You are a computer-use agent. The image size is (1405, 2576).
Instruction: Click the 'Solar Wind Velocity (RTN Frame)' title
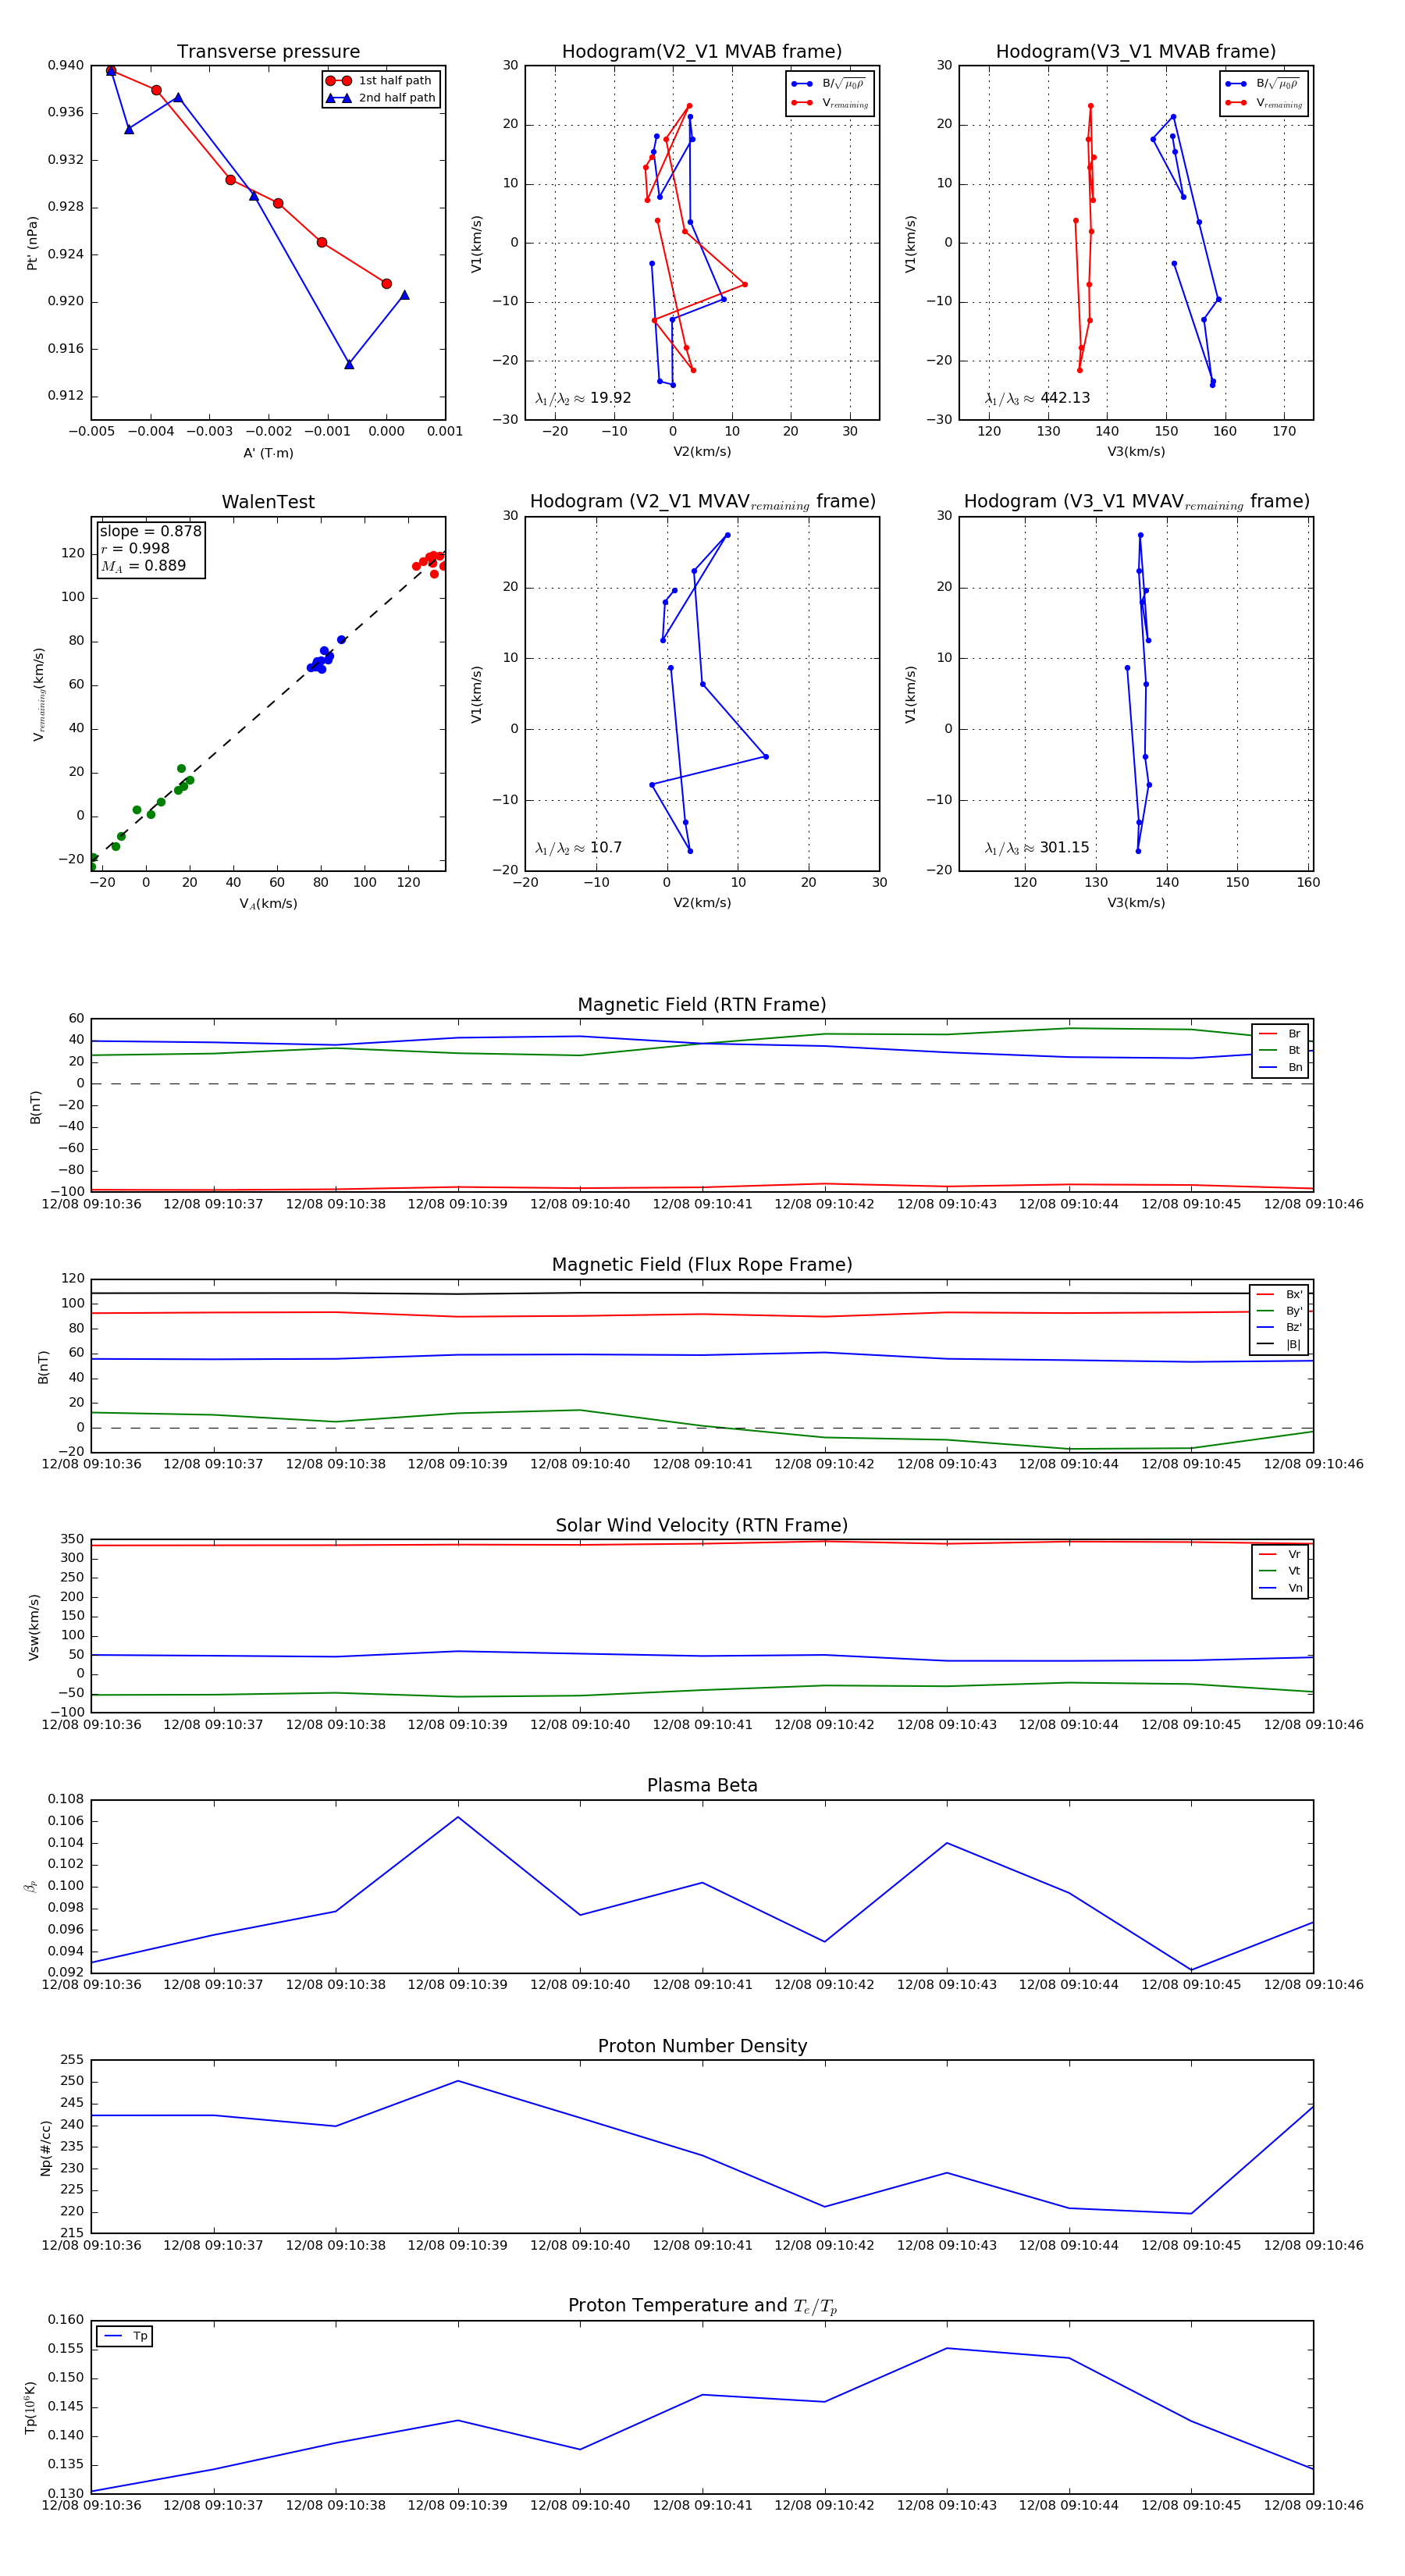pyautogui.click(x=702, y=1525)
